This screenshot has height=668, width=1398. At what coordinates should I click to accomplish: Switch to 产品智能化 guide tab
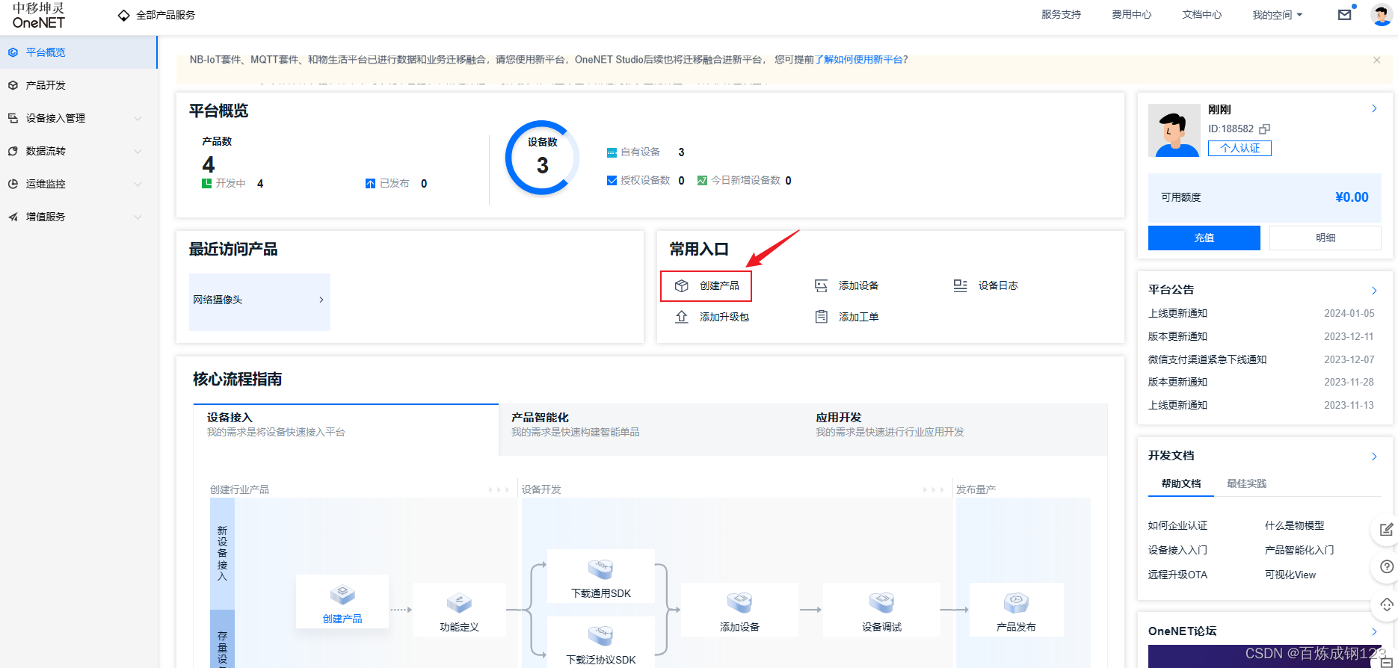[650, 430]
